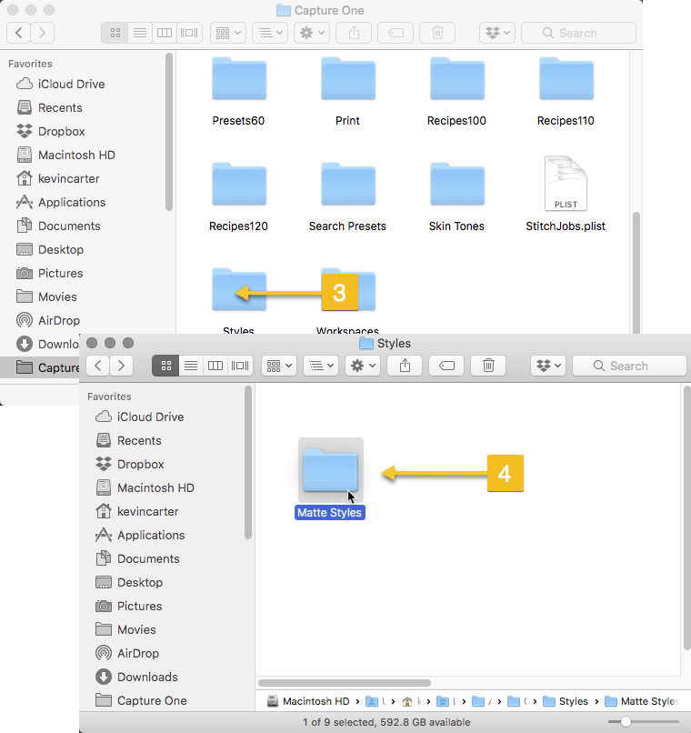Open the Search Presets folder
Image resolution: width=691 pixels, height=733 pixels.
348,185
